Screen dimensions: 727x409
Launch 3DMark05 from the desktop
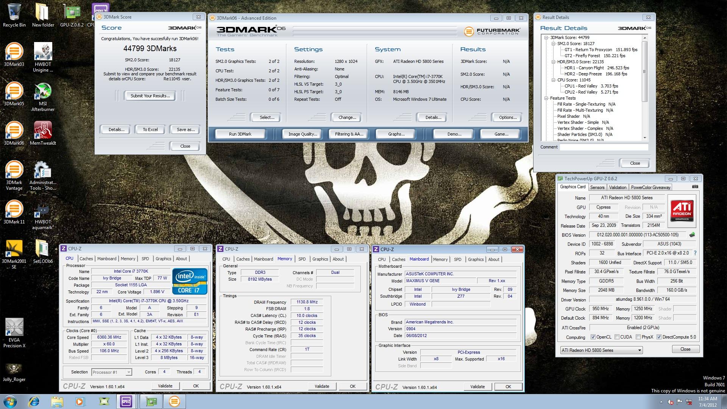click(14, 94)
